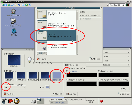Choose the Scaled (サイズ変更) picture option
This screenshot has width=132, height=105.
tap(33, 76)
